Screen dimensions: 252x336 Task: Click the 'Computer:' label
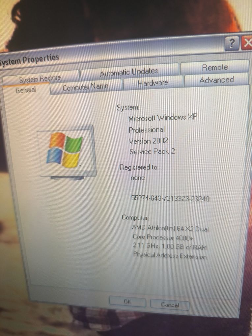[x=135, y=217]
